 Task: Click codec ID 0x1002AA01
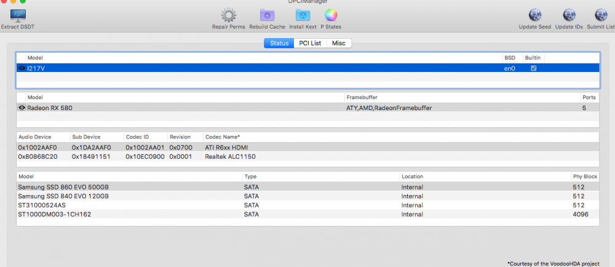click(145, 148)
